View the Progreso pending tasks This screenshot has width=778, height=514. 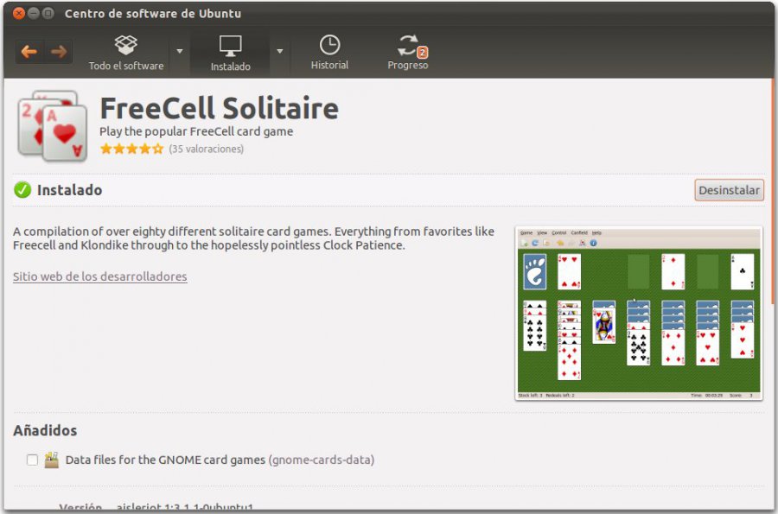pos(408,53)
